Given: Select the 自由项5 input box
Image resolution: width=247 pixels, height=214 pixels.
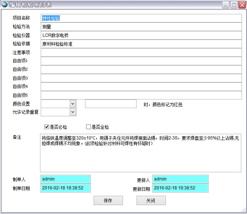Looking at the screenshot, I should point(141,95).
